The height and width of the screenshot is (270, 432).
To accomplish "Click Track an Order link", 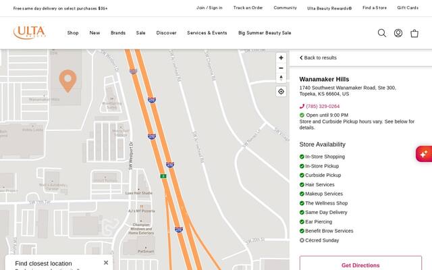I will pos(248,7).
